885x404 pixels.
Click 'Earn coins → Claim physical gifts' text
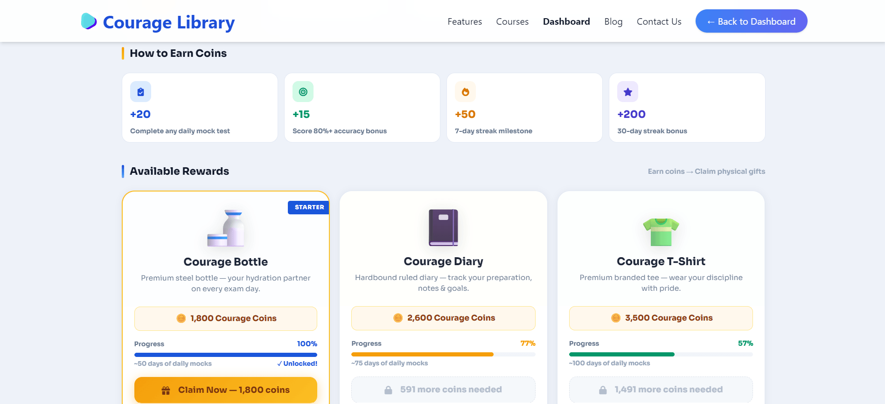point(706,171)
